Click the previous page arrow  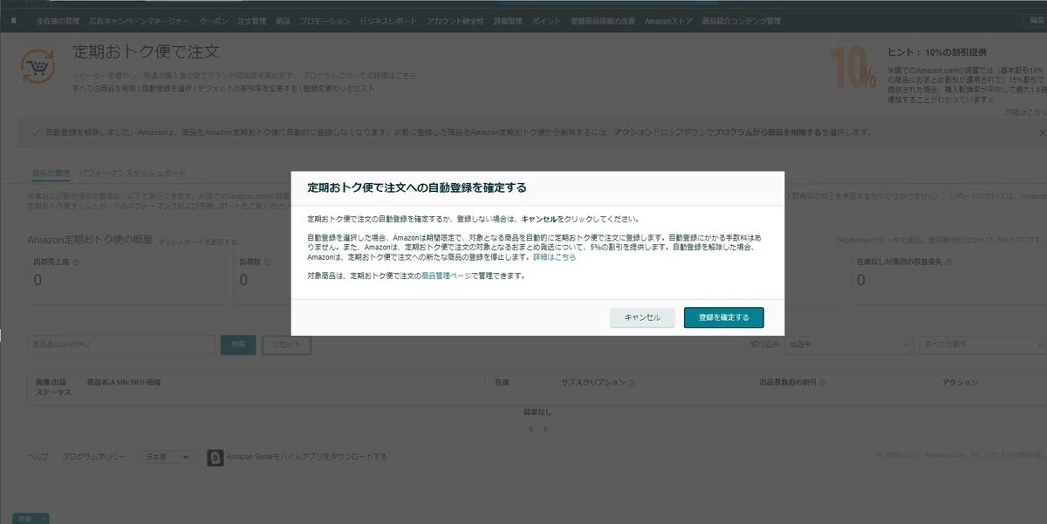pos(532,429)
